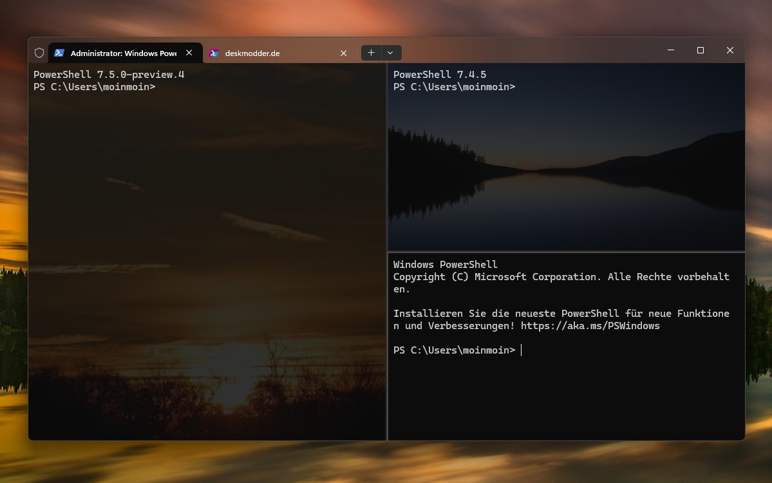
Task: Click the text 'PowerShell 7.4.5'
Action: point(440,75)
